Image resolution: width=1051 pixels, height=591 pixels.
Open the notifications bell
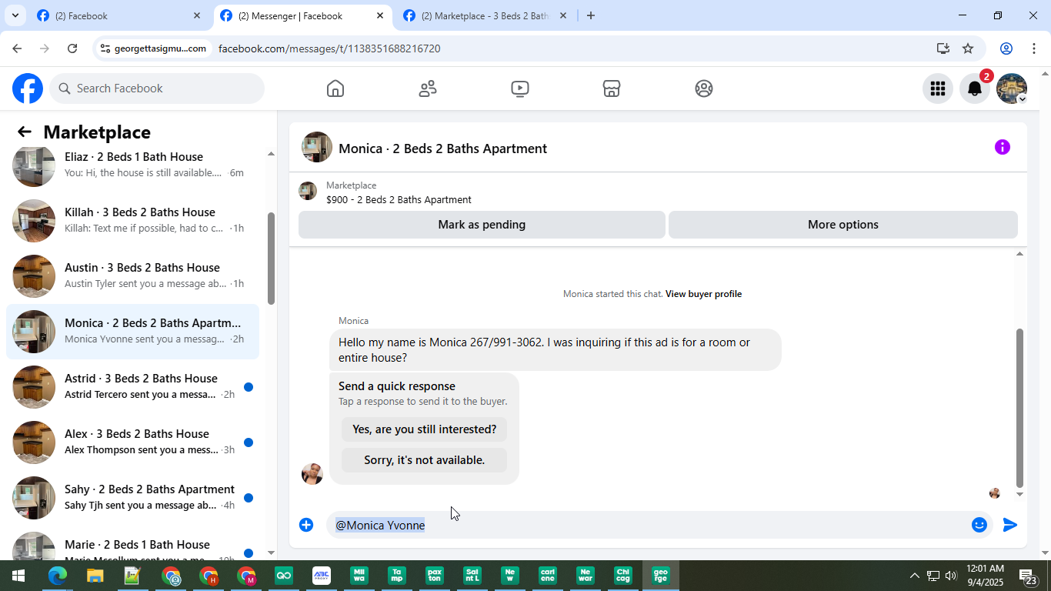coord(975,88)
